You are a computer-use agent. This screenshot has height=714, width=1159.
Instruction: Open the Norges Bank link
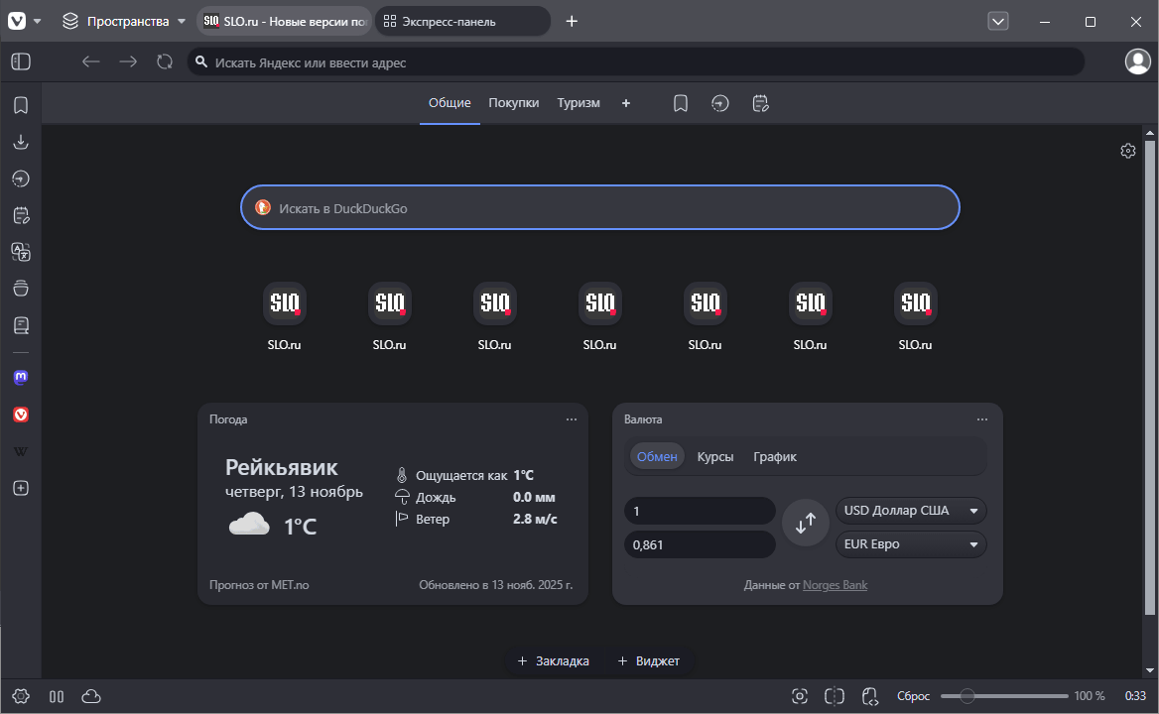(835, 584)
